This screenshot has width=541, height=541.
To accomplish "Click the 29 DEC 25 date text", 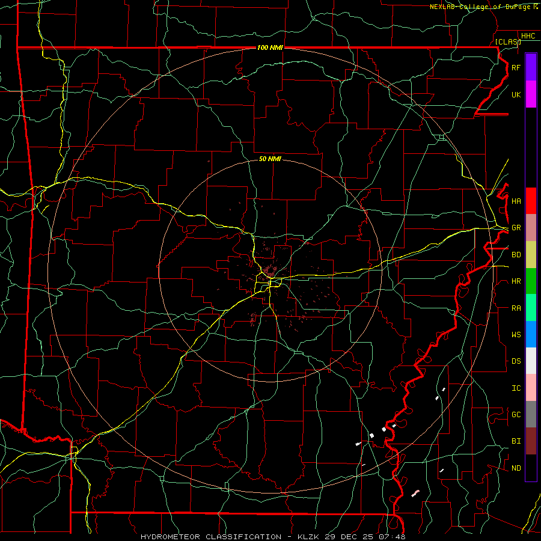I will pos(349,537).
